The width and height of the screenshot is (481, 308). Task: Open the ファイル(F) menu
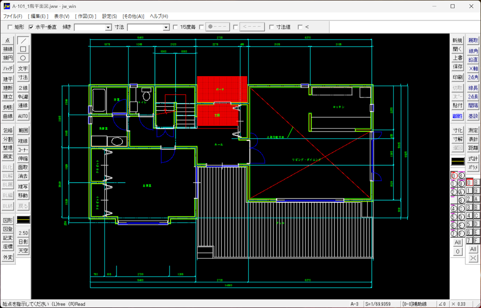(x=13, y=16)
